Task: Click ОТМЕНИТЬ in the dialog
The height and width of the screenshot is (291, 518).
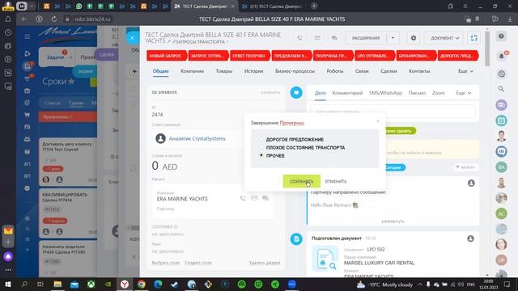Action: tap(335, 181)
